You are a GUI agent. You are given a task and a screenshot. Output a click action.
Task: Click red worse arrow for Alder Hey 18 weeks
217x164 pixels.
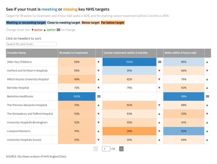click(99, 62)
